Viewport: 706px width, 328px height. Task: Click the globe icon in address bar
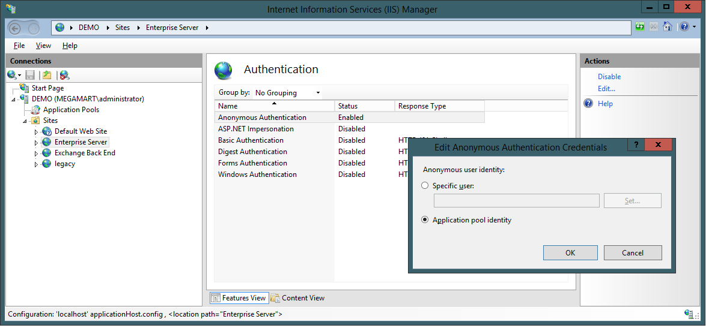(60, 28)
